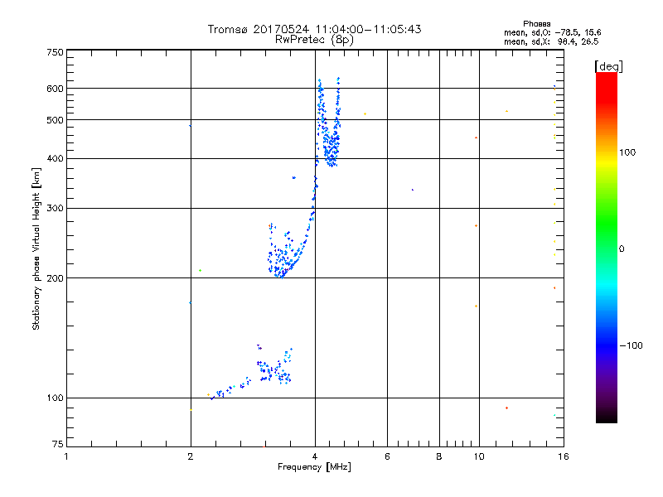The image size is (663, 497).
Task: Click the y-axis tick label '200'
Action: click(56, 278)
